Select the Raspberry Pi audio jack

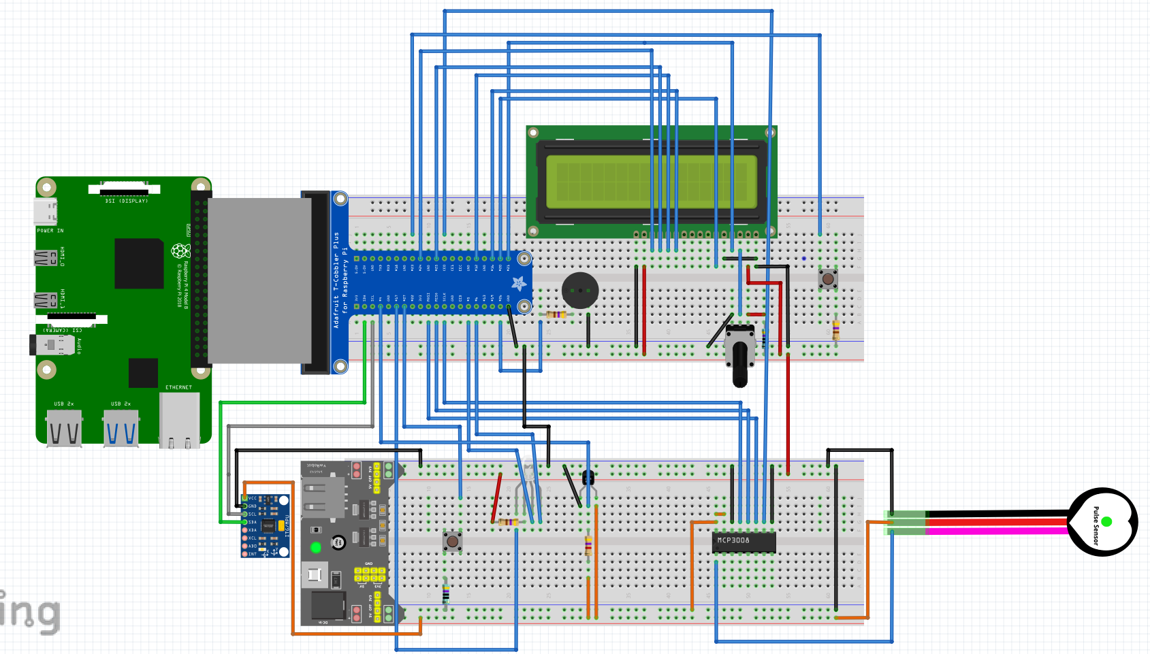point(52,345)
